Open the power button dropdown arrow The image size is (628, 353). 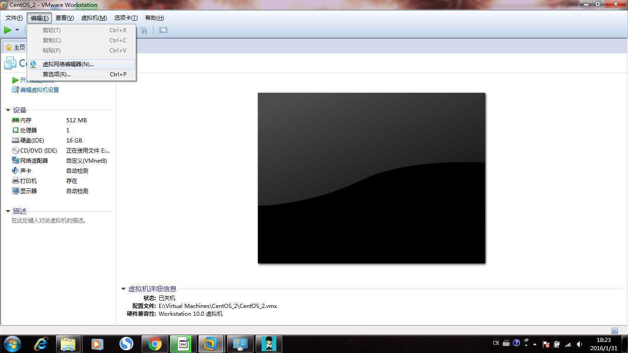click(17, 30)
